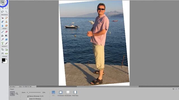Click the Fit Screen button
This screenshot has height=100, width=179.
tap(61, 92)
